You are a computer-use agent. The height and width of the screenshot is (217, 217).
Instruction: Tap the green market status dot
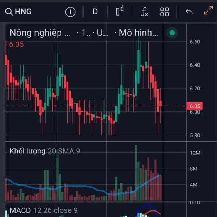[172, 33]
